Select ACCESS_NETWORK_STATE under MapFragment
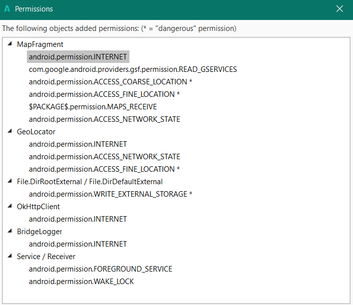Image resolution: width=353 pixels, height=305 pixels. click(105, 119)
